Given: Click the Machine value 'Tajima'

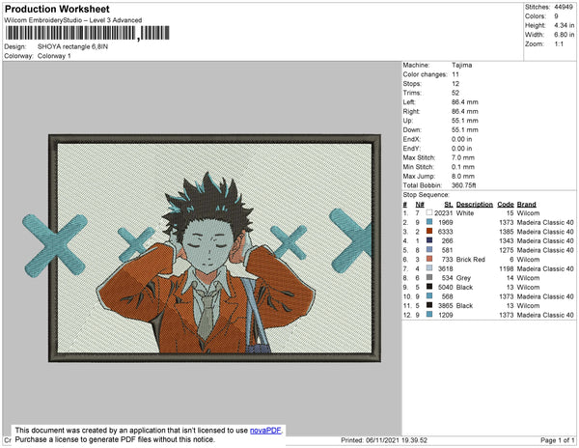Looking at the screenshot, I should click(x=462, y=65).
